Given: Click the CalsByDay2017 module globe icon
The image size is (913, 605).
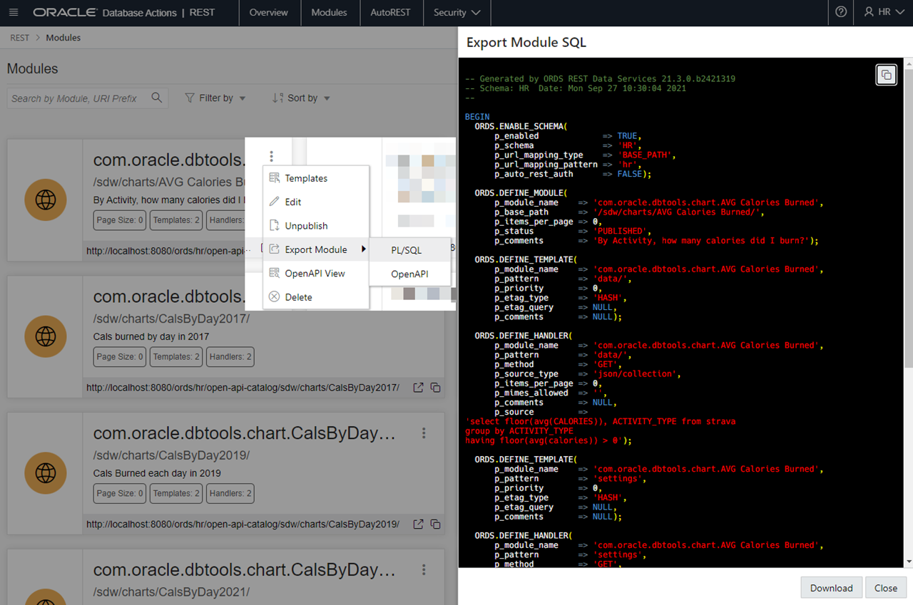Looking at the screenshot, I should [x=46, y=337].
